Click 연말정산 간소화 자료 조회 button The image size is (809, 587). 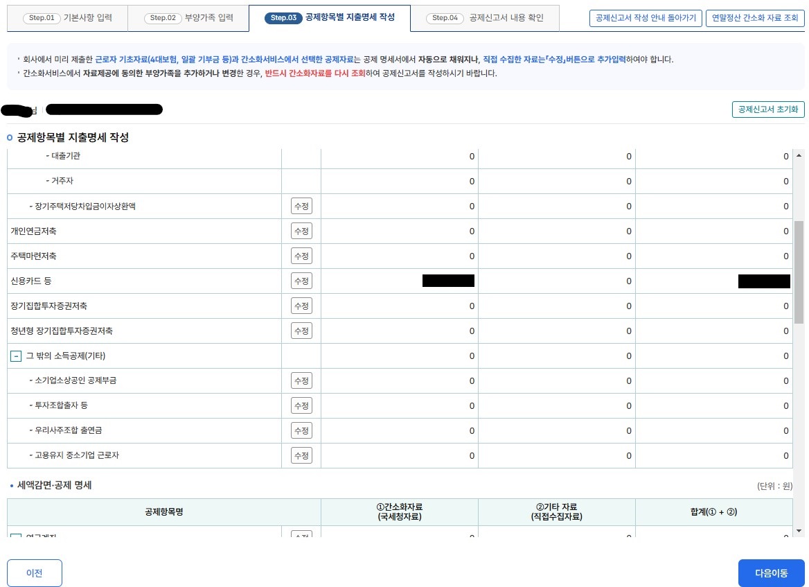pos(755,18)
